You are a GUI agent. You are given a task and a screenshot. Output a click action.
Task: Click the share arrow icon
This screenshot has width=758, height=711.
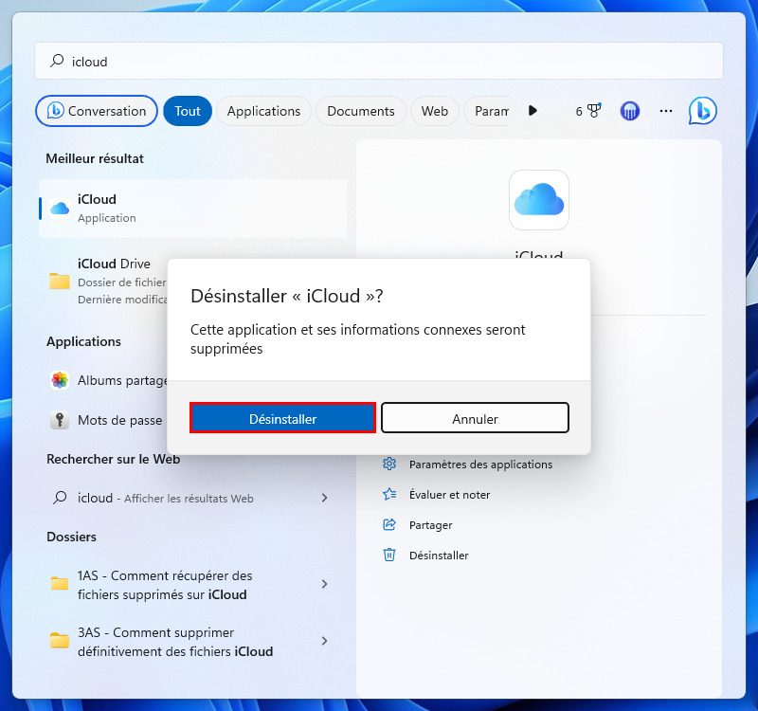[389, 524]
